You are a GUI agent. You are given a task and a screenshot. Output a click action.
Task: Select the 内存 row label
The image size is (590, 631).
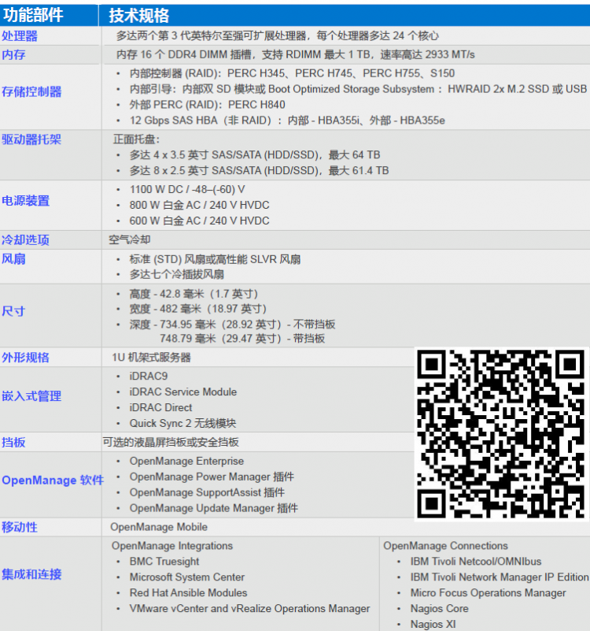[x=13, y=55]
